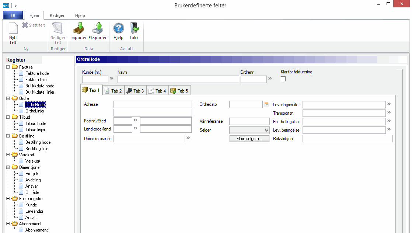412x233 pixels.
Task: Select Tab 3 in the order form
Action: tap(135, 91)
